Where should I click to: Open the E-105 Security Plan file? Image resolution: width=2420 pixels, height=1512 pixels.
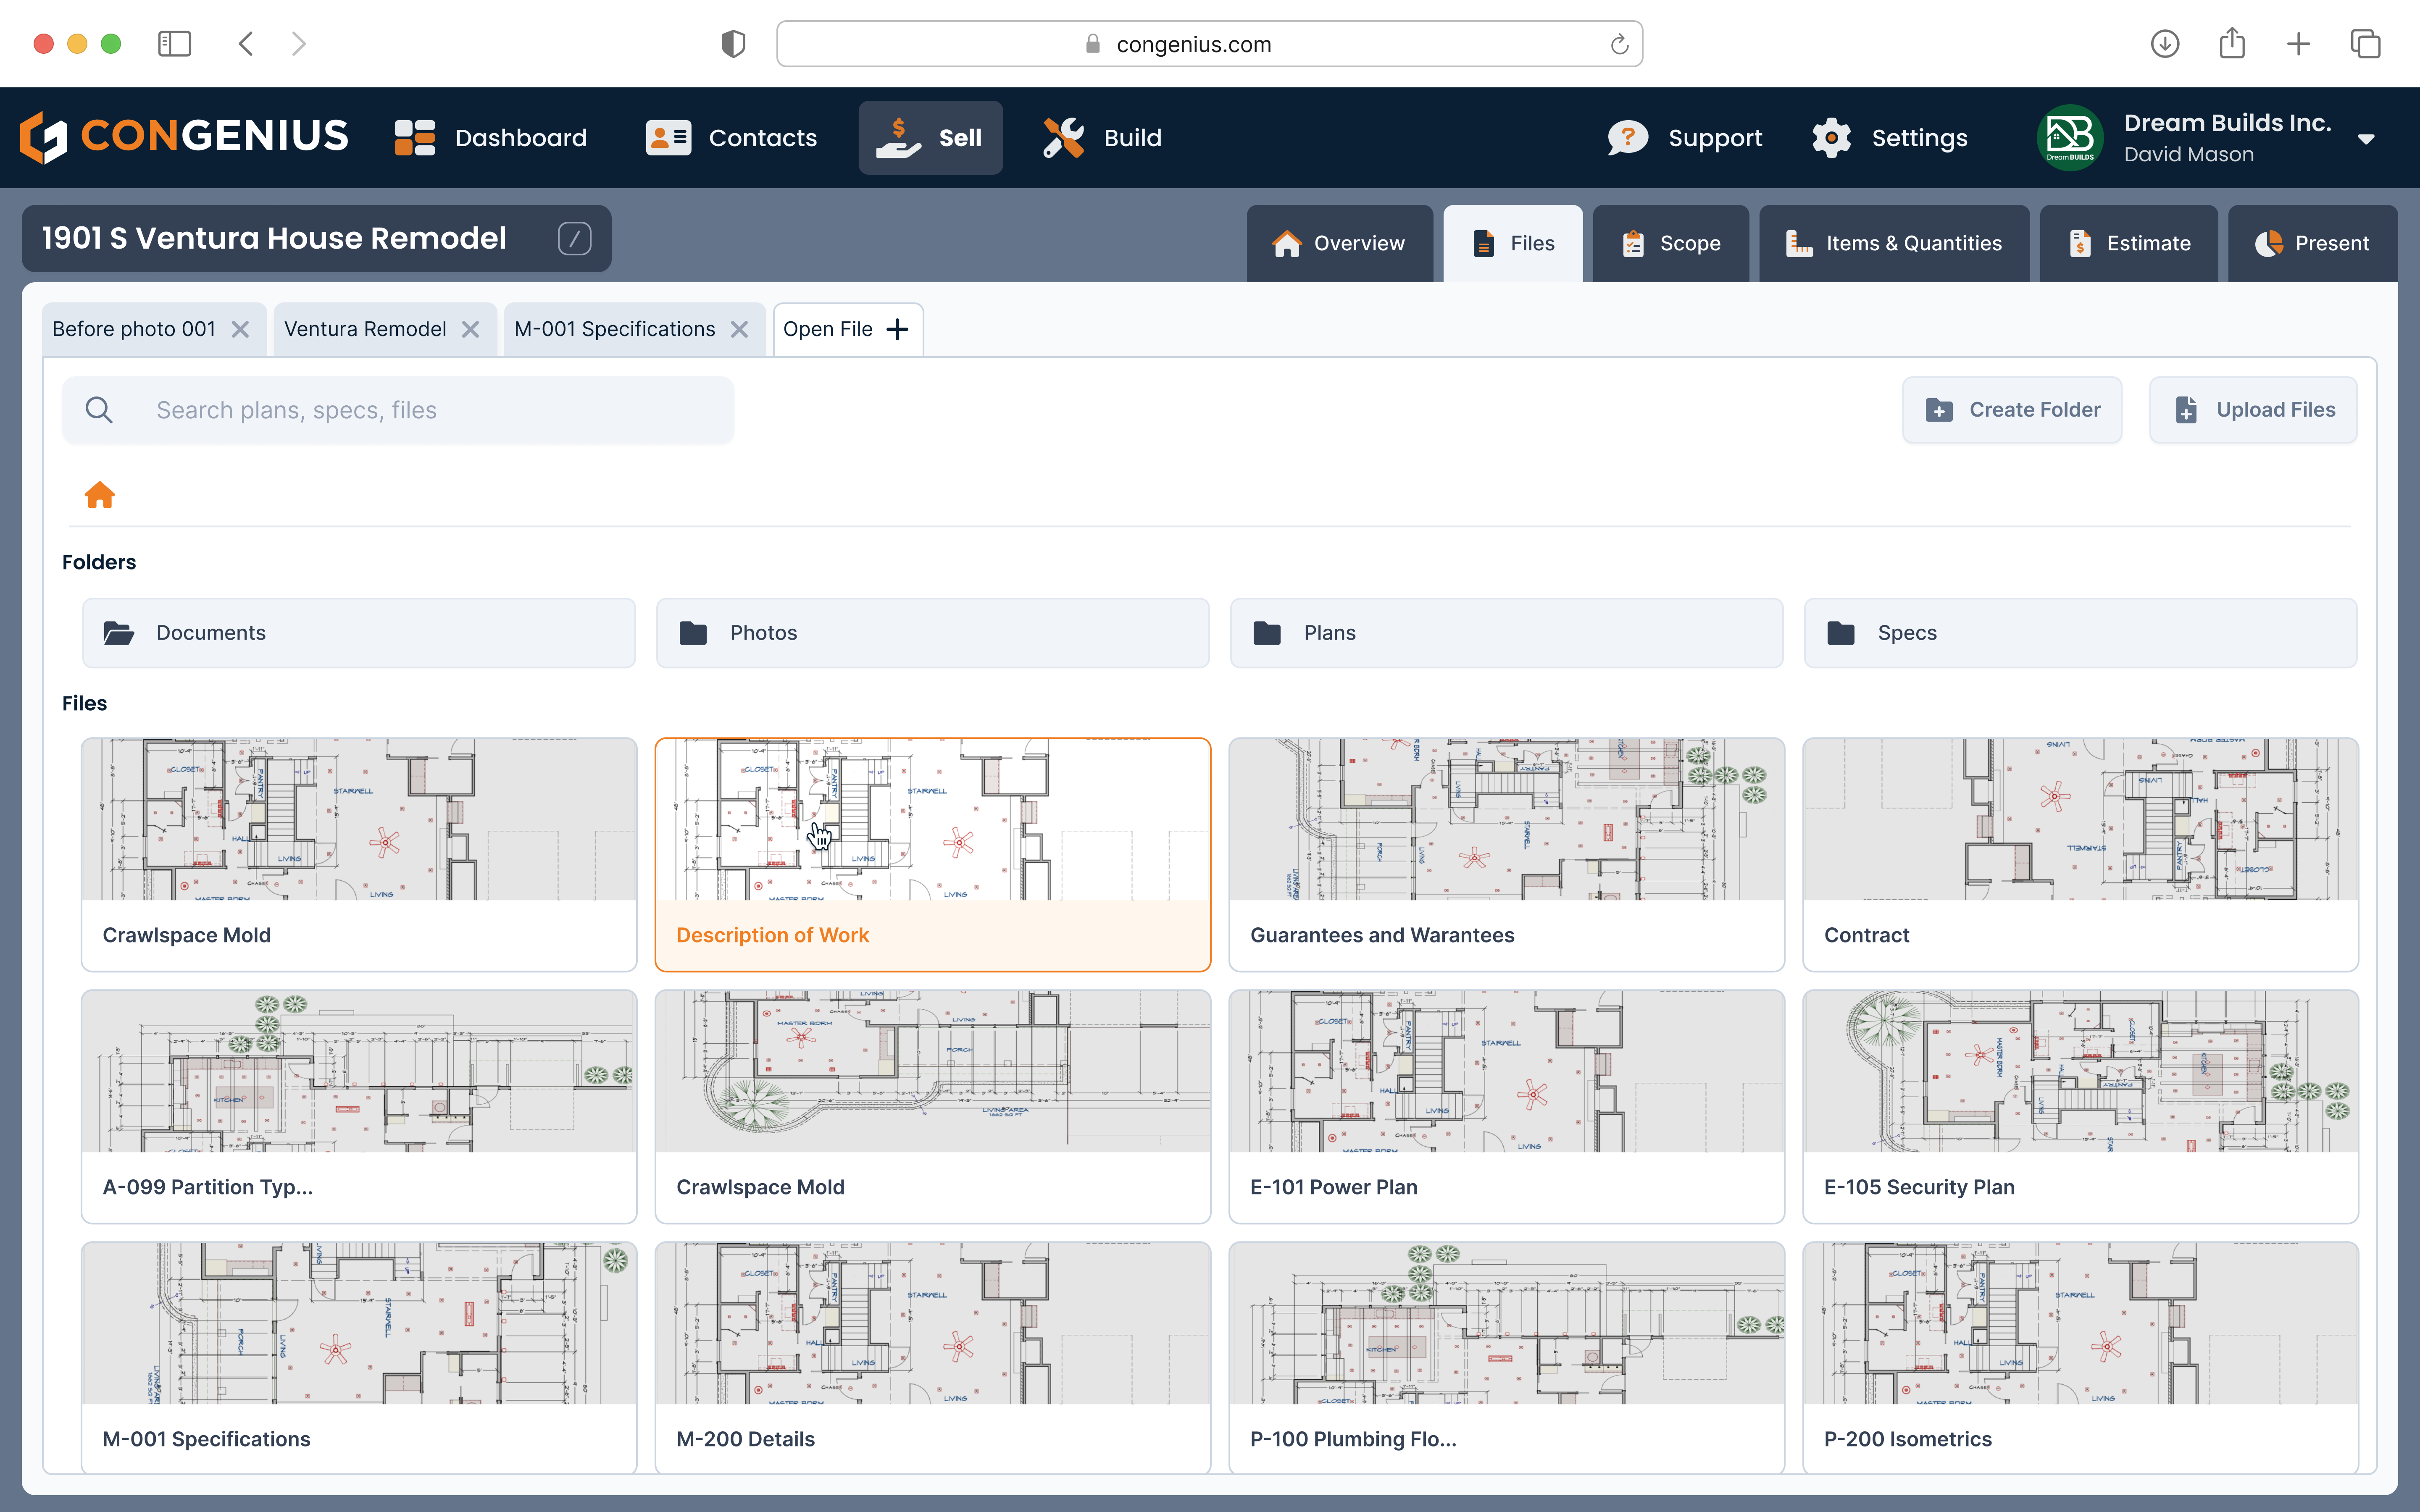click(x=2081, y=1107)
